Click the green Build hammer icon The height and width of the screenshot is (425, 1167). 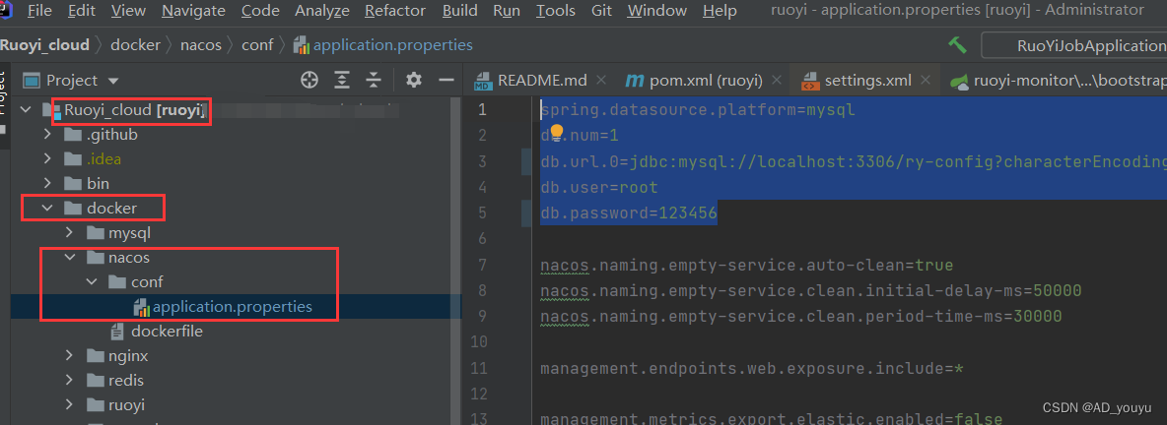(957, 45)
